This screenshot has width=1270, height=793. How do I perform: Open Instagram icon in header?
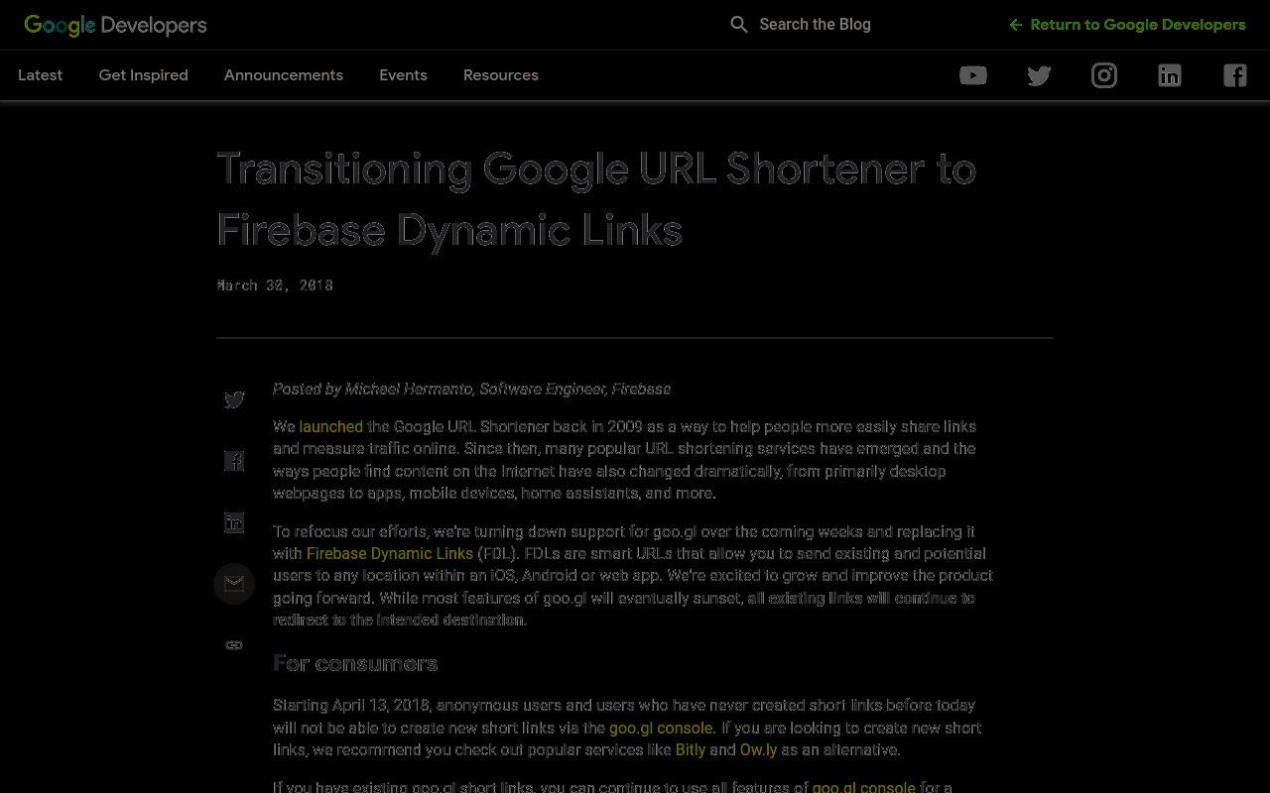(x=1104, y=75)
